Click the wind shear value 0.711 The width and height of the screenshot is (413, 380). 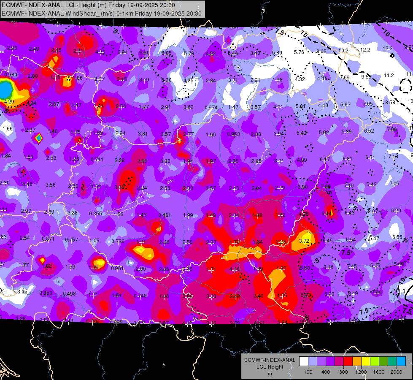click(x=97, y=160)
